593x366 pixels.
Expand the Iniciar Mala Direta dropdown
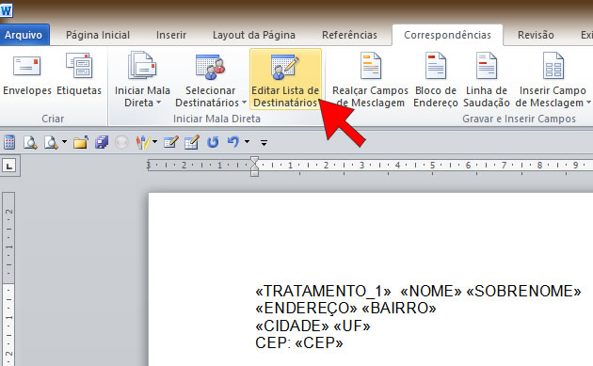142,79
